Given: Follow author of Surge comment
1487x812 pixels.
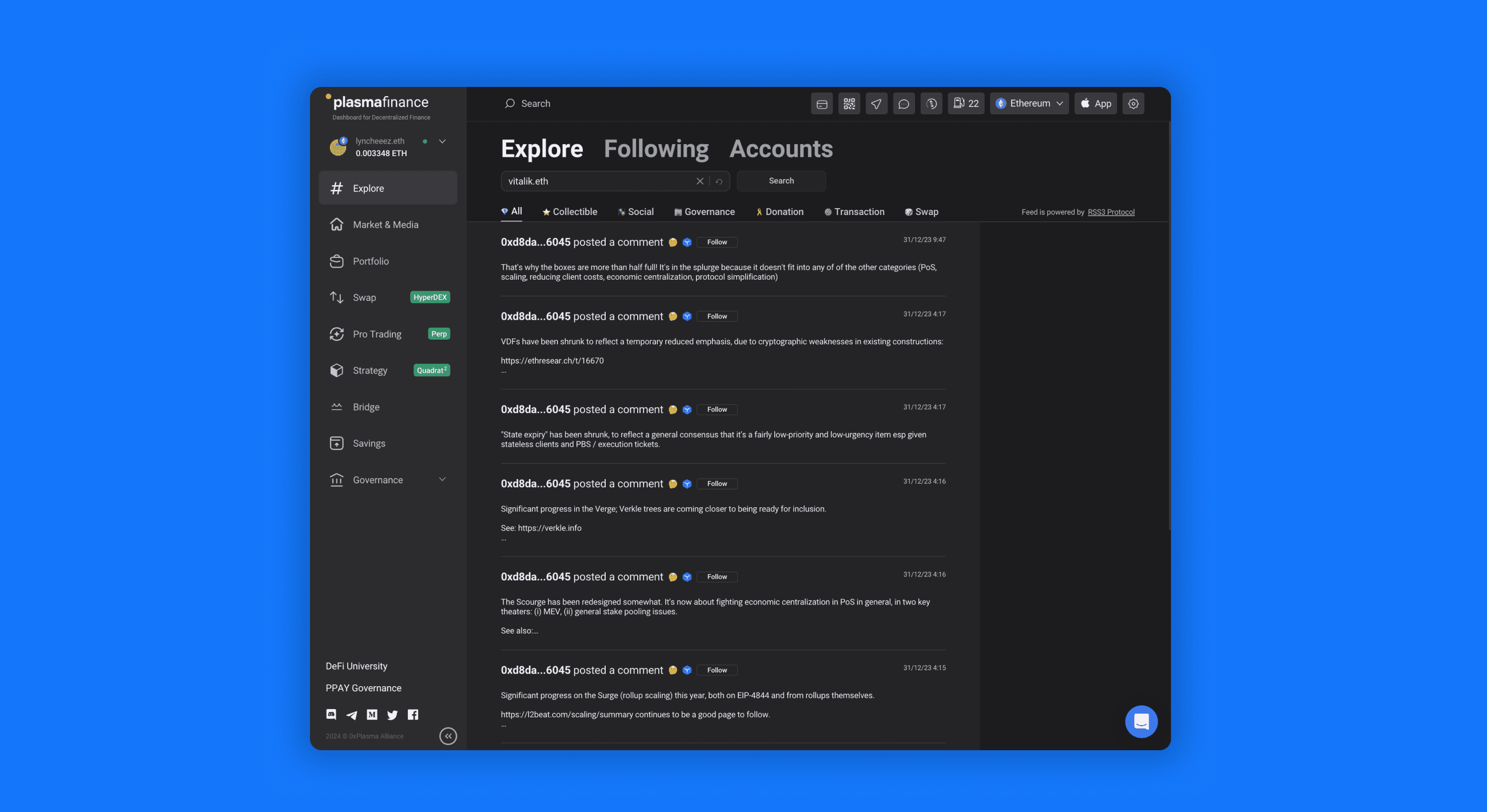Looking at the screenshot, I should 717,670.
